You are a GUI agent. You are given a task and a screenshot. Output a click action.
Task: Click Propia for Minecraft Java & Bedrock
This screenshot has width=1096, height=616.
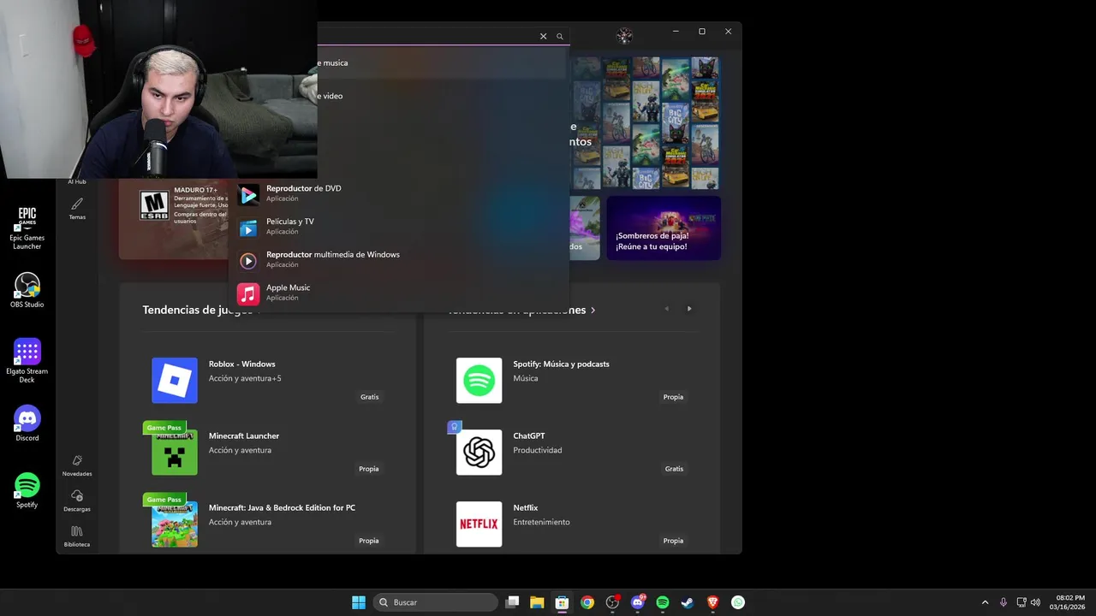[x=369, y=541]
